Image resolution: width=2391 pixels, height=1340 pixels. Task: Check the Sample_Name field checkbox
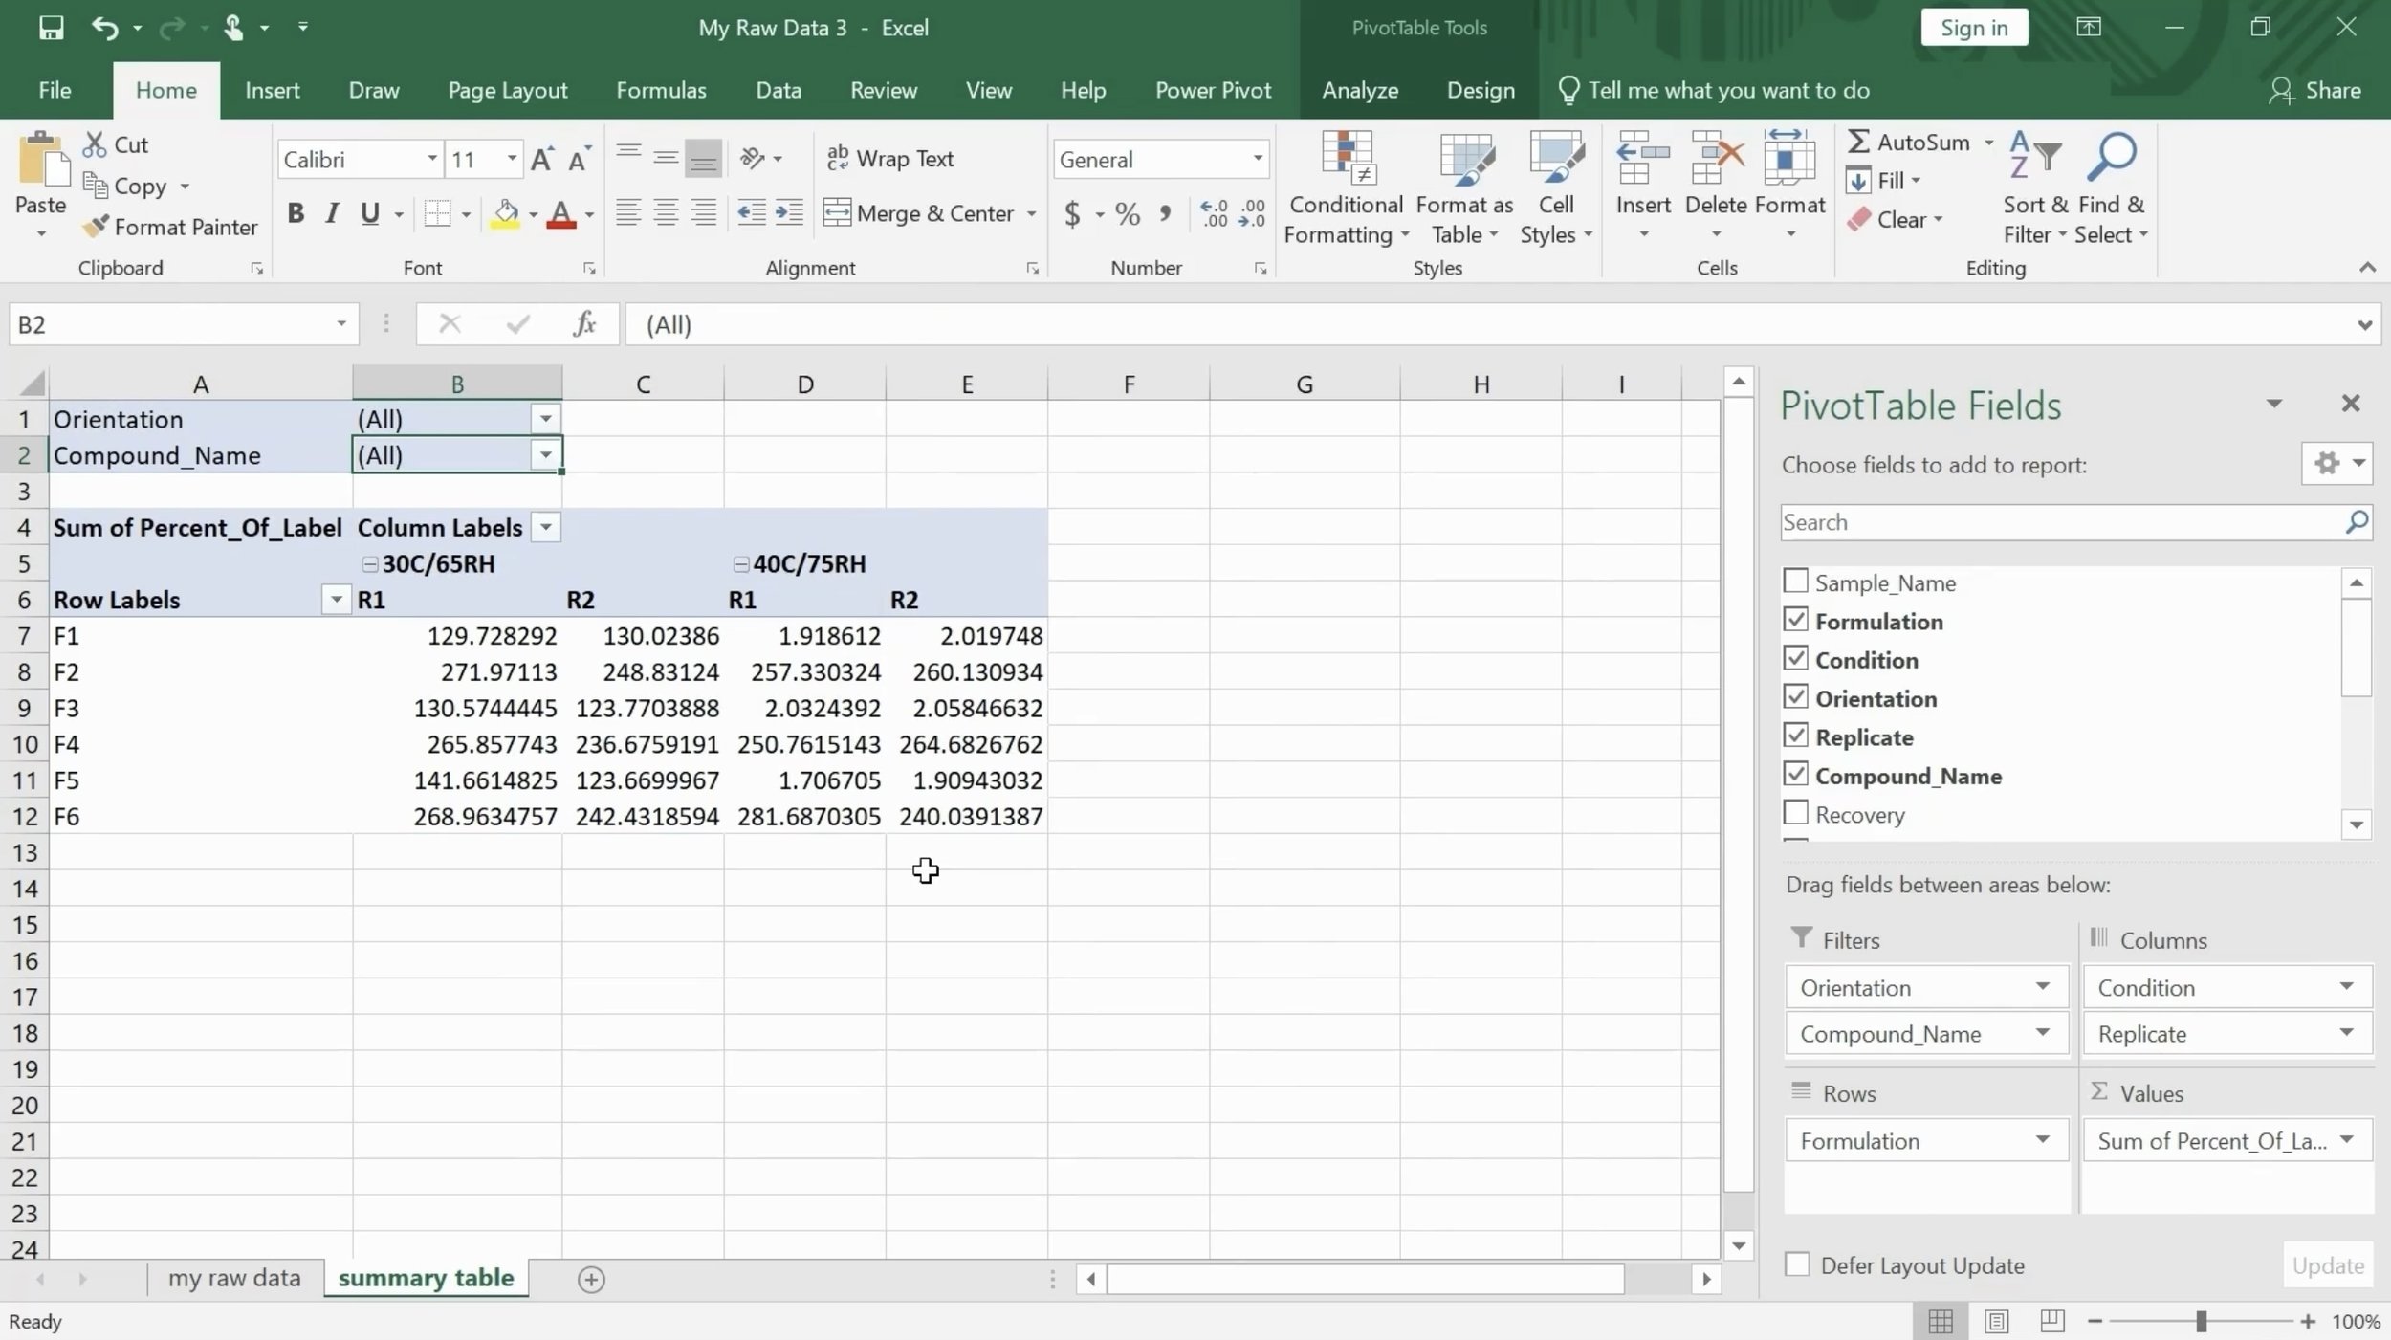pos(1795,581)
